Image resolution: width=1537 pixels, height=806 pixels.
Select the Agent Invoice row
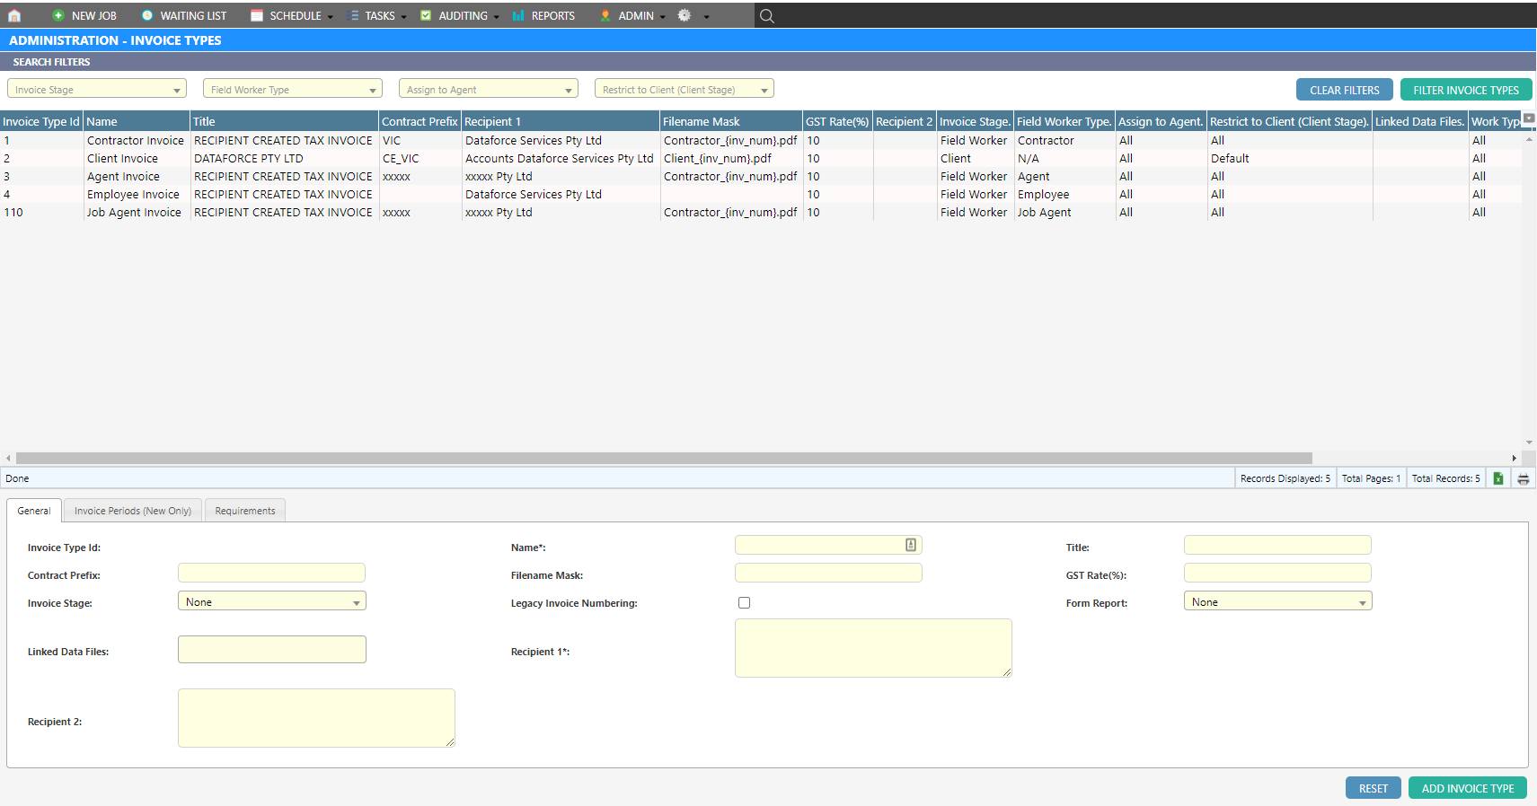(761, 176)
